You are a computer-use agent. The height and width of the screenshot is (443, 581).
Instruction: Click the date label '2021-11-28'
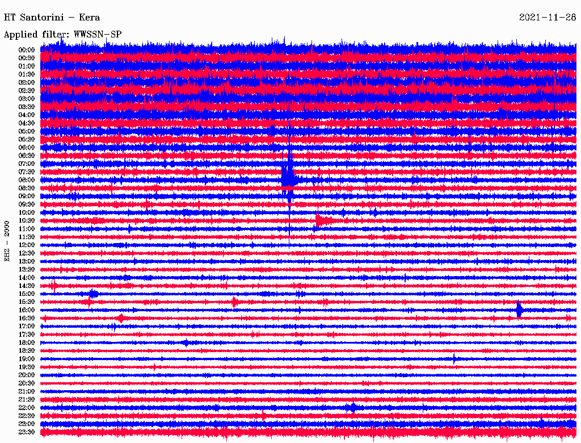[x=548, y=18]
